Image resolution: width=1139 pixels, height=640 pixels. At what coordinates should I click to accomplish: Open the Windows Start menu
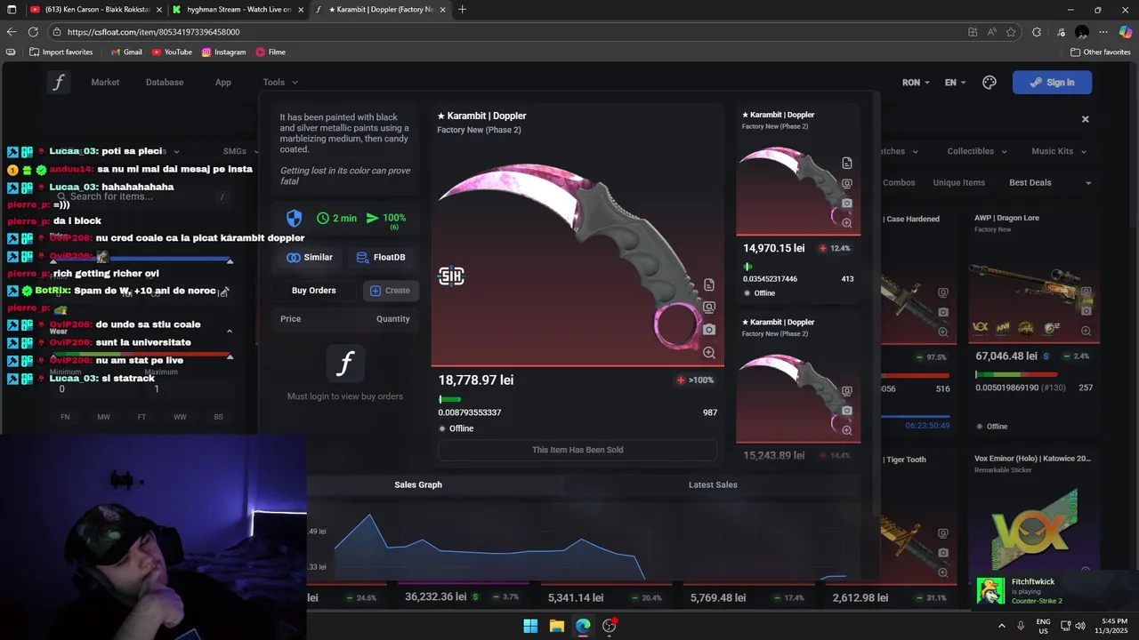tap(530, 626)
